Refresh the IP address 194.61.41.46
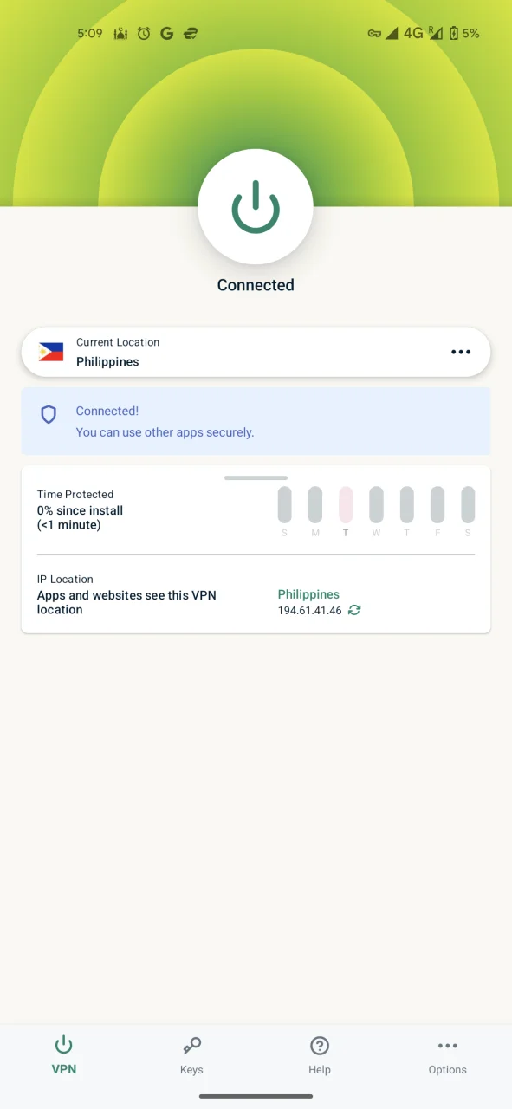This screenshot has height=1109, width=512. 354,610
